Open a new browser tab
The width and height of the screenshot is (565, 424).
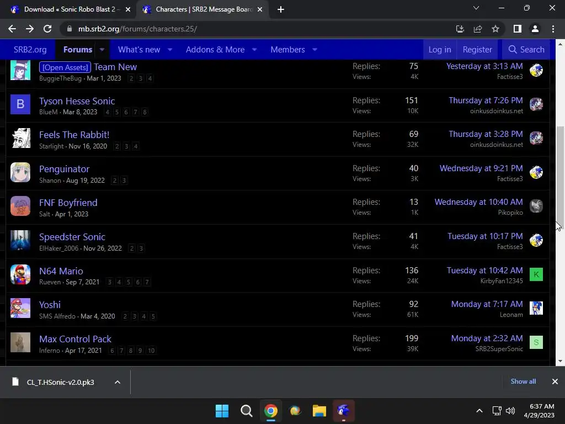(x=281, y=9)
